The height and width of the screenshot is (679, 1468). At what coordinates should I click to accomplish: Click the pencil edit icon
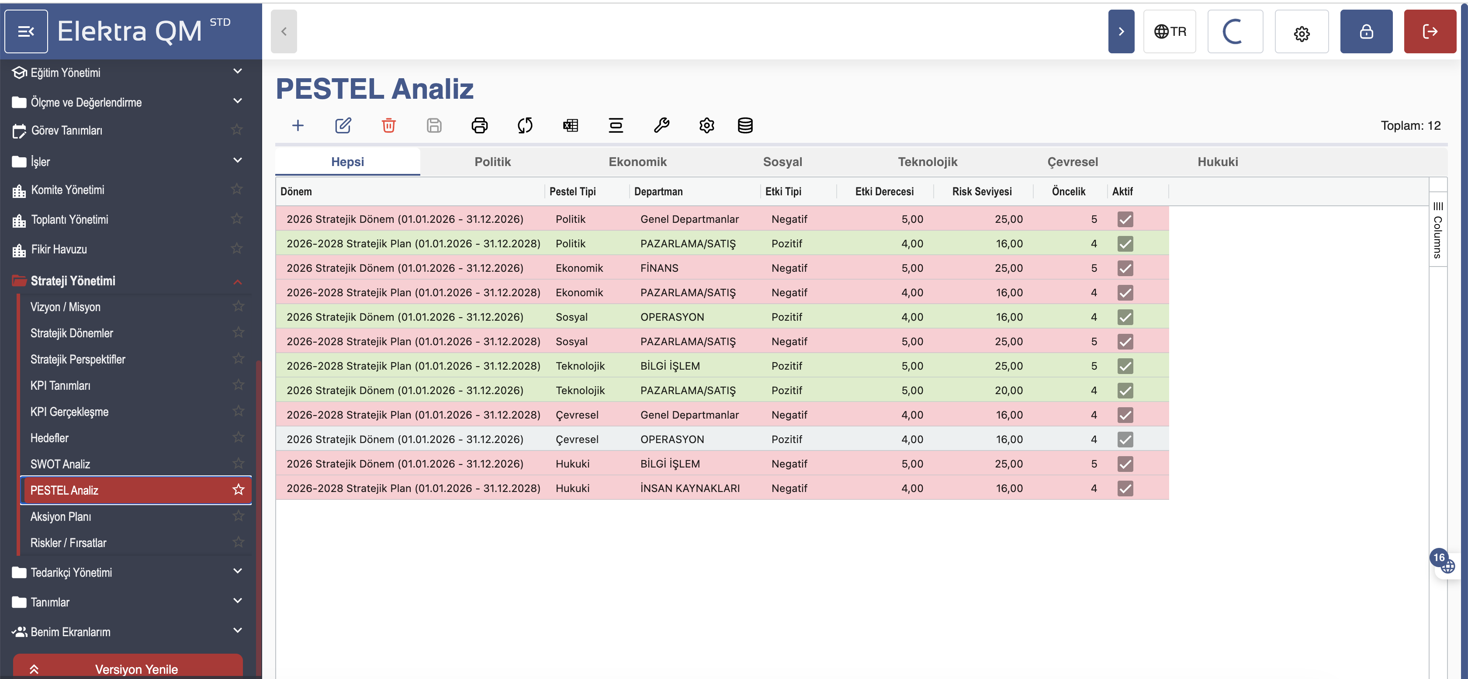point(343,125)
